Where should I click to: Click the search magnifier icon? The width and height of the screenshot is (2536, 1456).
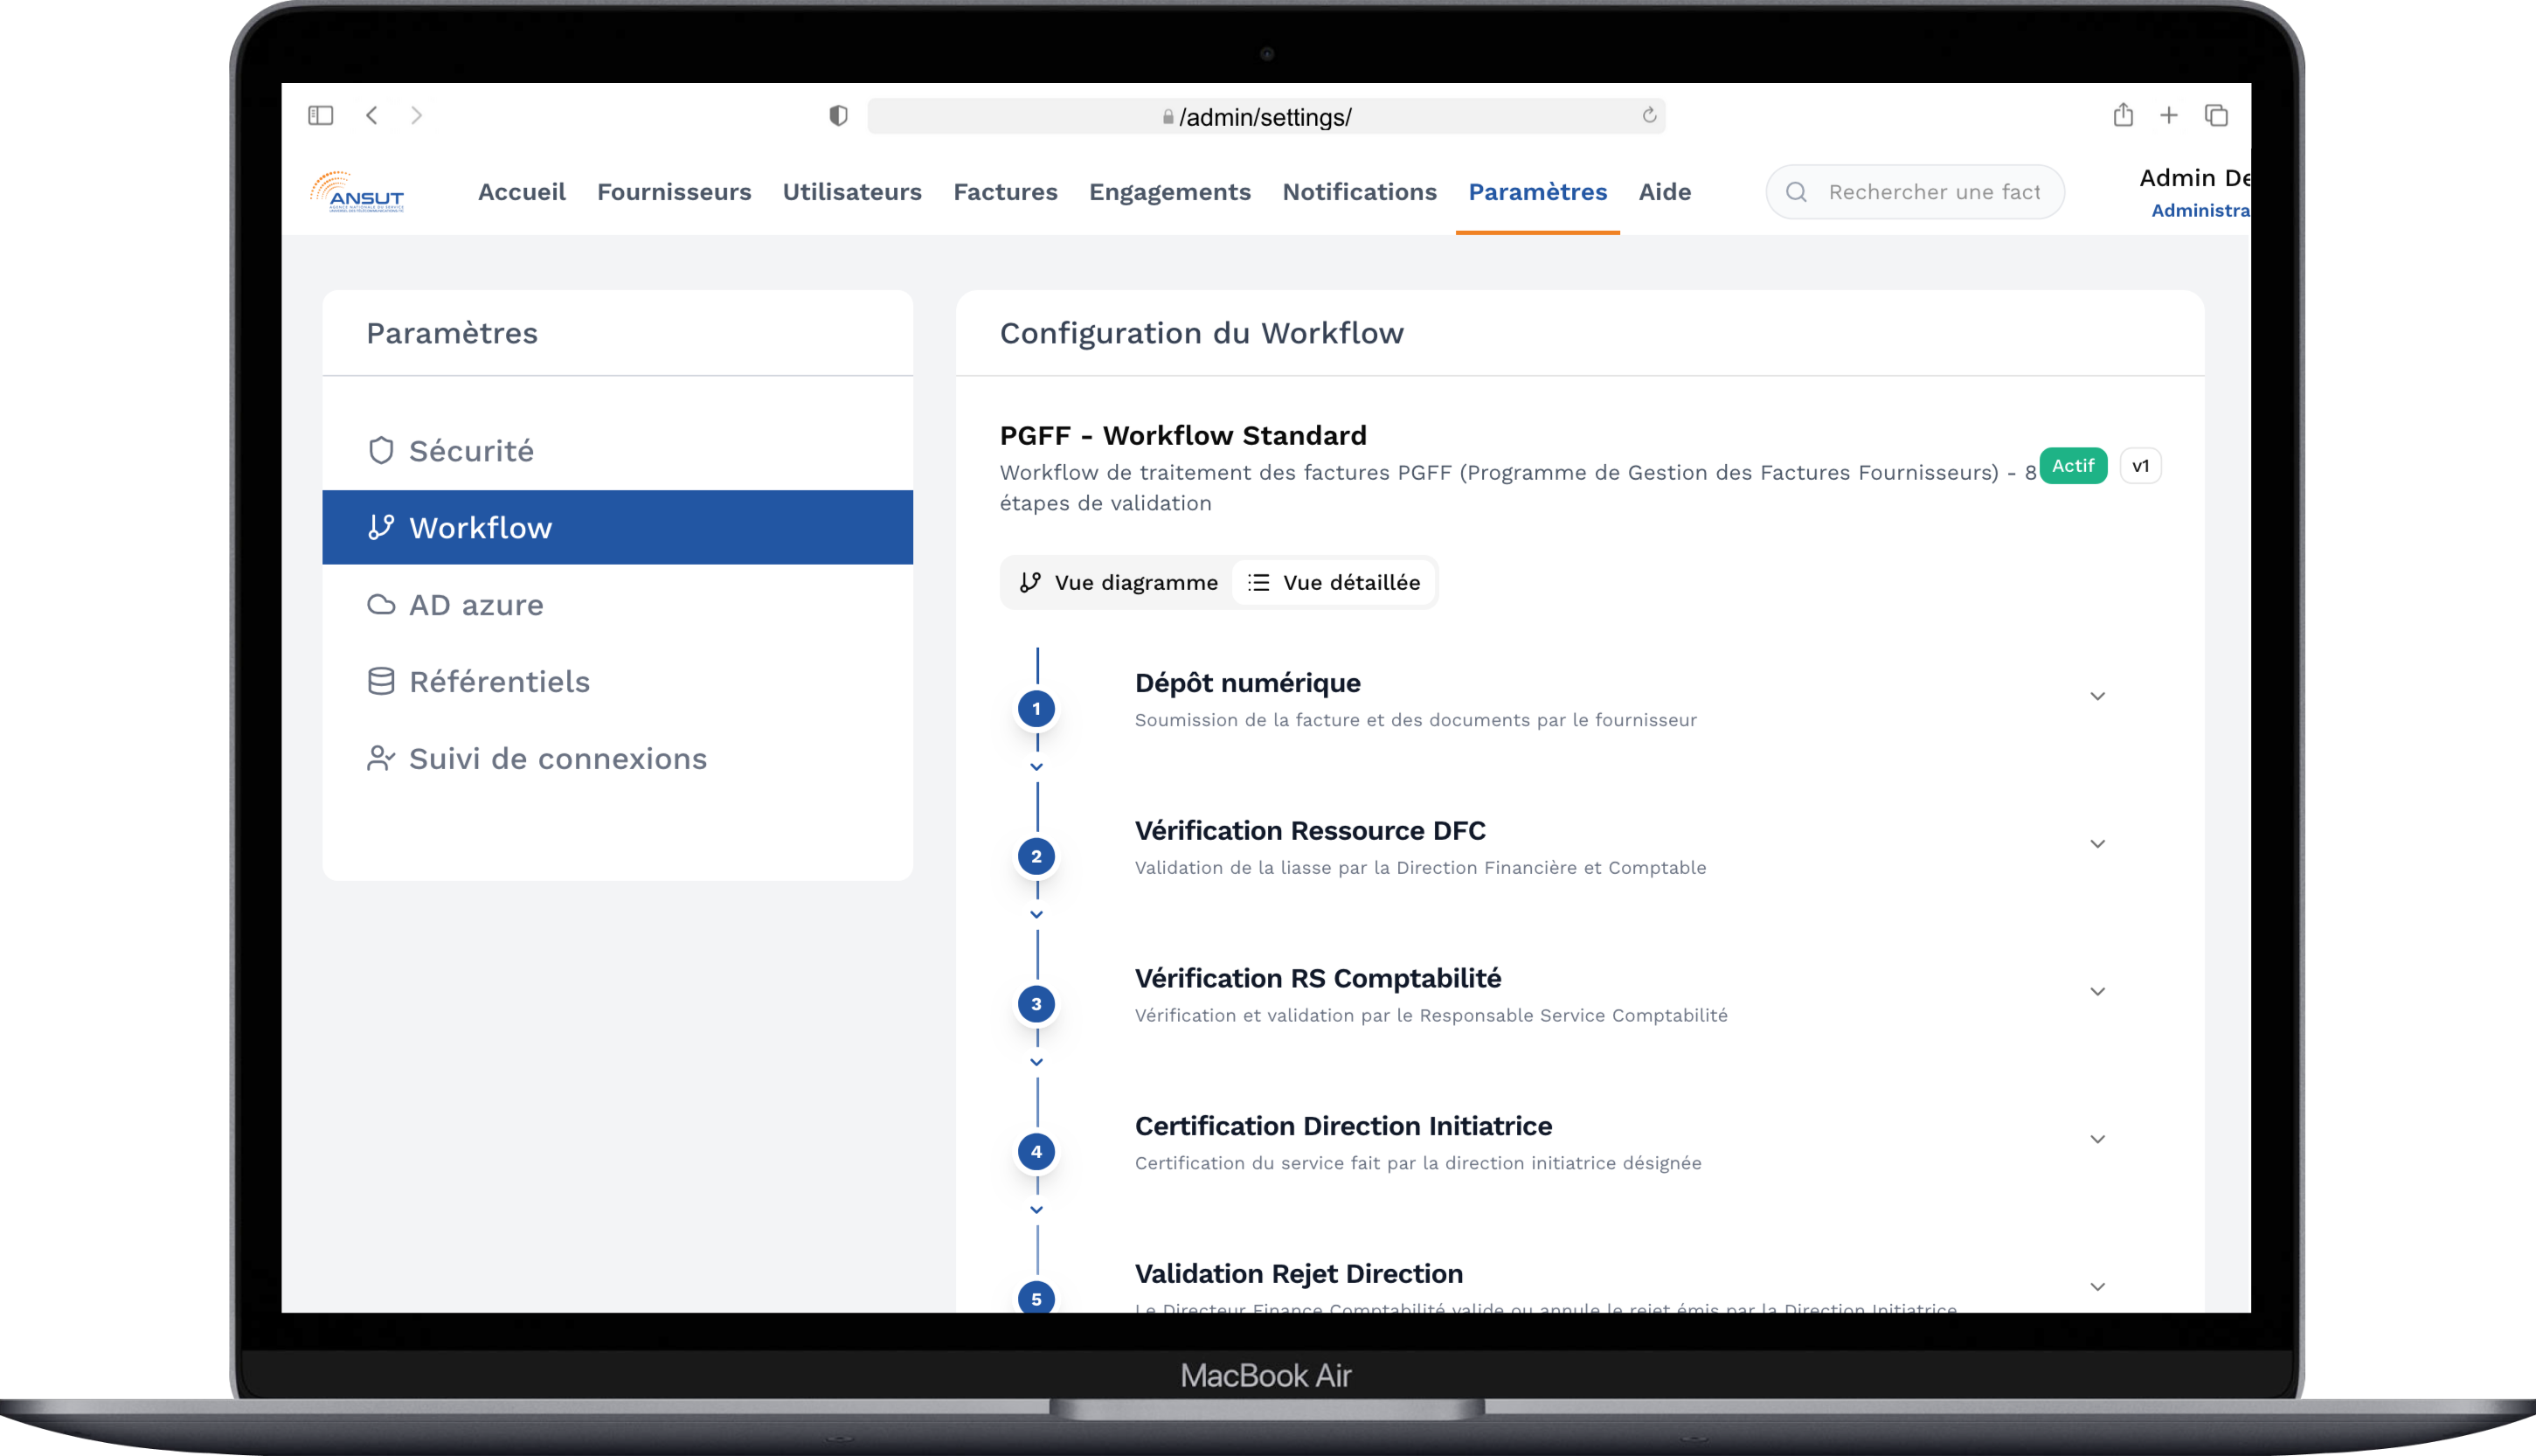[1797, 192]
